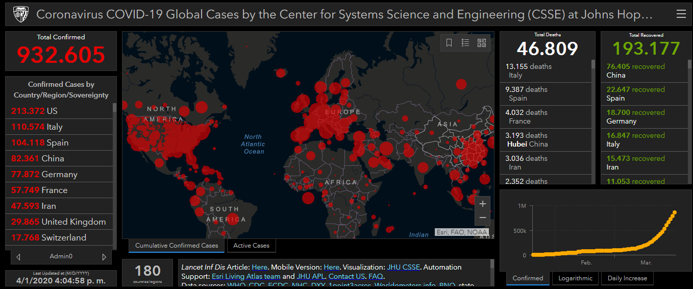
Task: Select France with 57.749 confirmed cases
Action: [59, 190]
